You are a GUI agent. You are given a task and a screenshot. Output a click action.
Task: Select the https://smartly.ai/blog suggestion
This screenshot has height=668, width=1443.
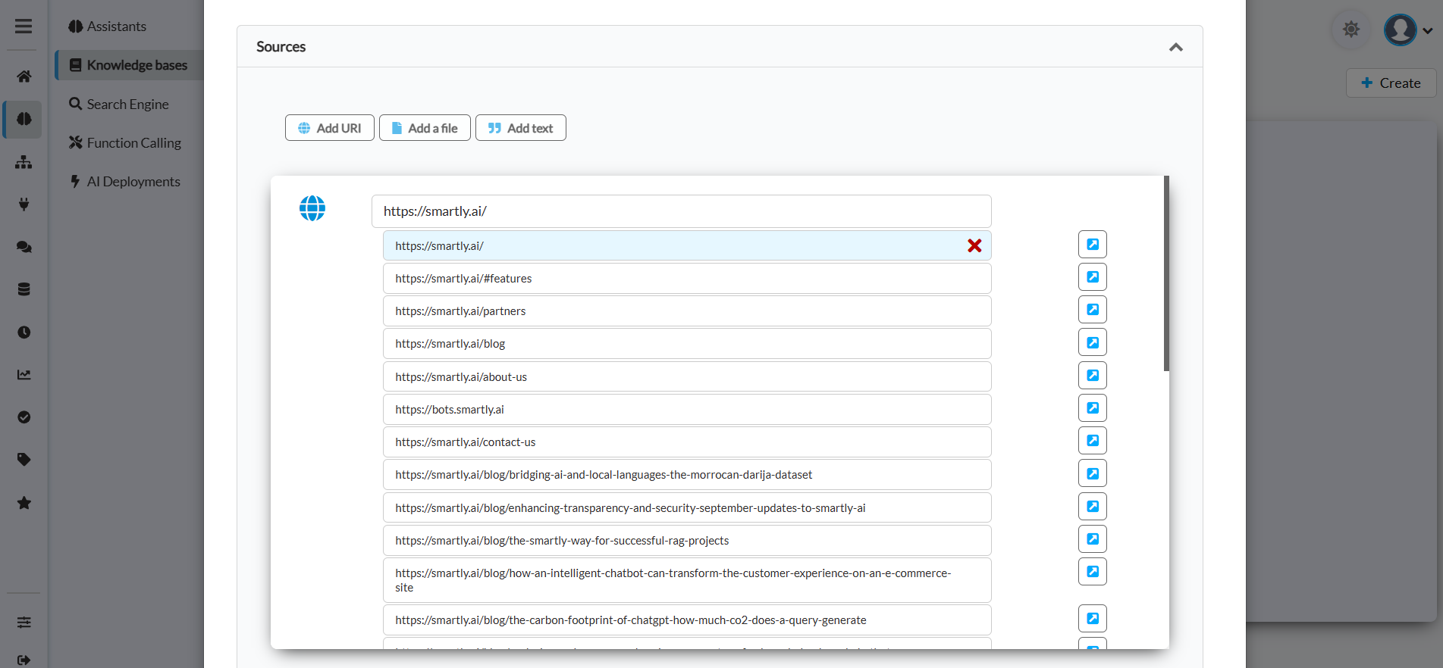[687, 344]
